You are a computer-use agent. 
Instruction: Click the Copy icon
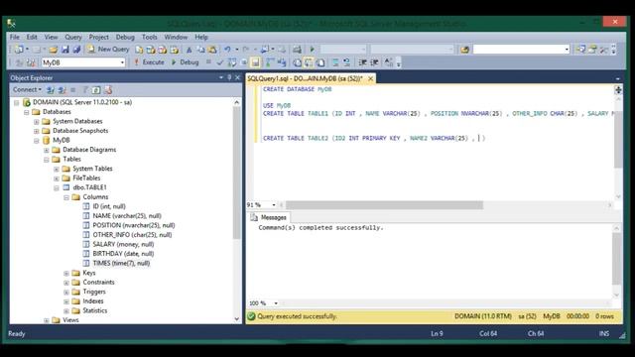click(x=200, y=50)
